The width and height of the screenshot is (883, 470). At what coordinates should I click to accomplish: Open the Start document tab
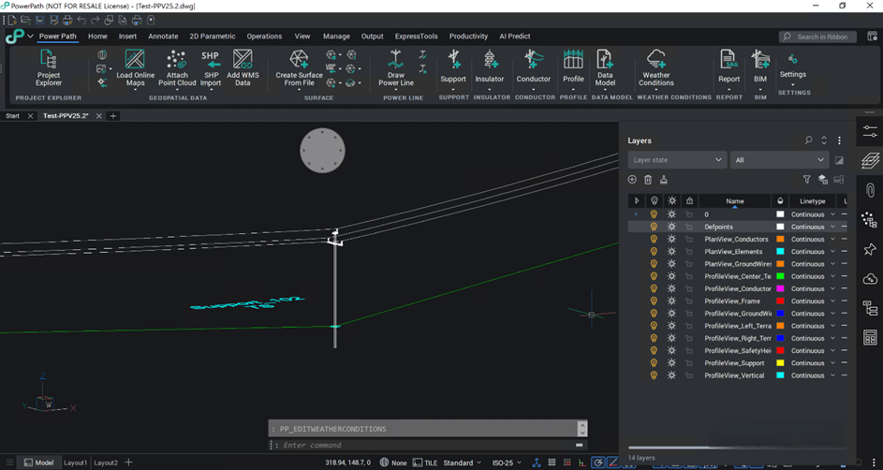click(x=12, y=116)
